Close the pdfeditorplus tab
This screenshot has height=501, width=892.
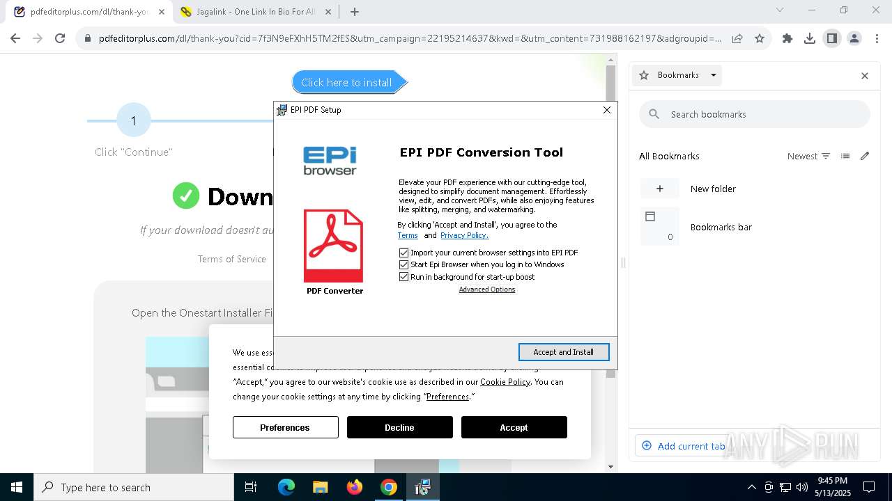coord(162,12)
